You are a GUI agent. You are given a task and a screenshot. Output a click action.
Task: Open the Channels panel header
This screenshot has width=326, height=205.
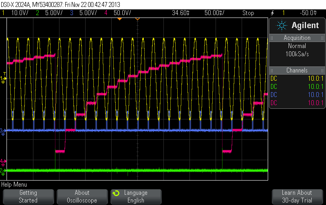[297, 70]
